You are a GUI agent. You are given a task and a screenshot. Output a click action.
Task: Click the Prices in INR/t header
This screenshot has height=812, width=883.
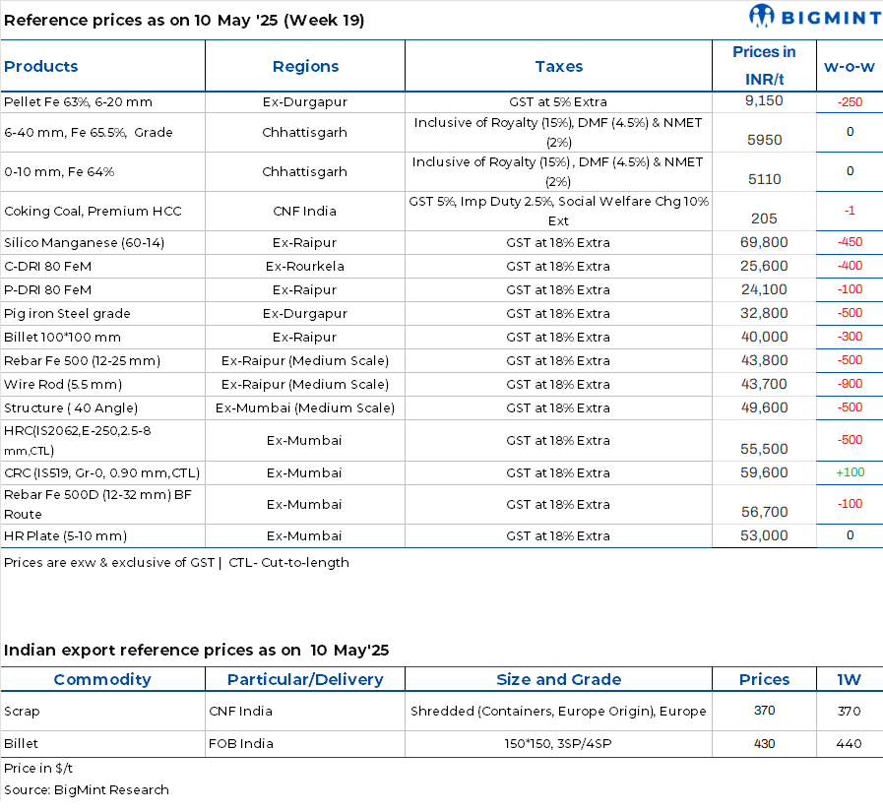coord(764,65)
